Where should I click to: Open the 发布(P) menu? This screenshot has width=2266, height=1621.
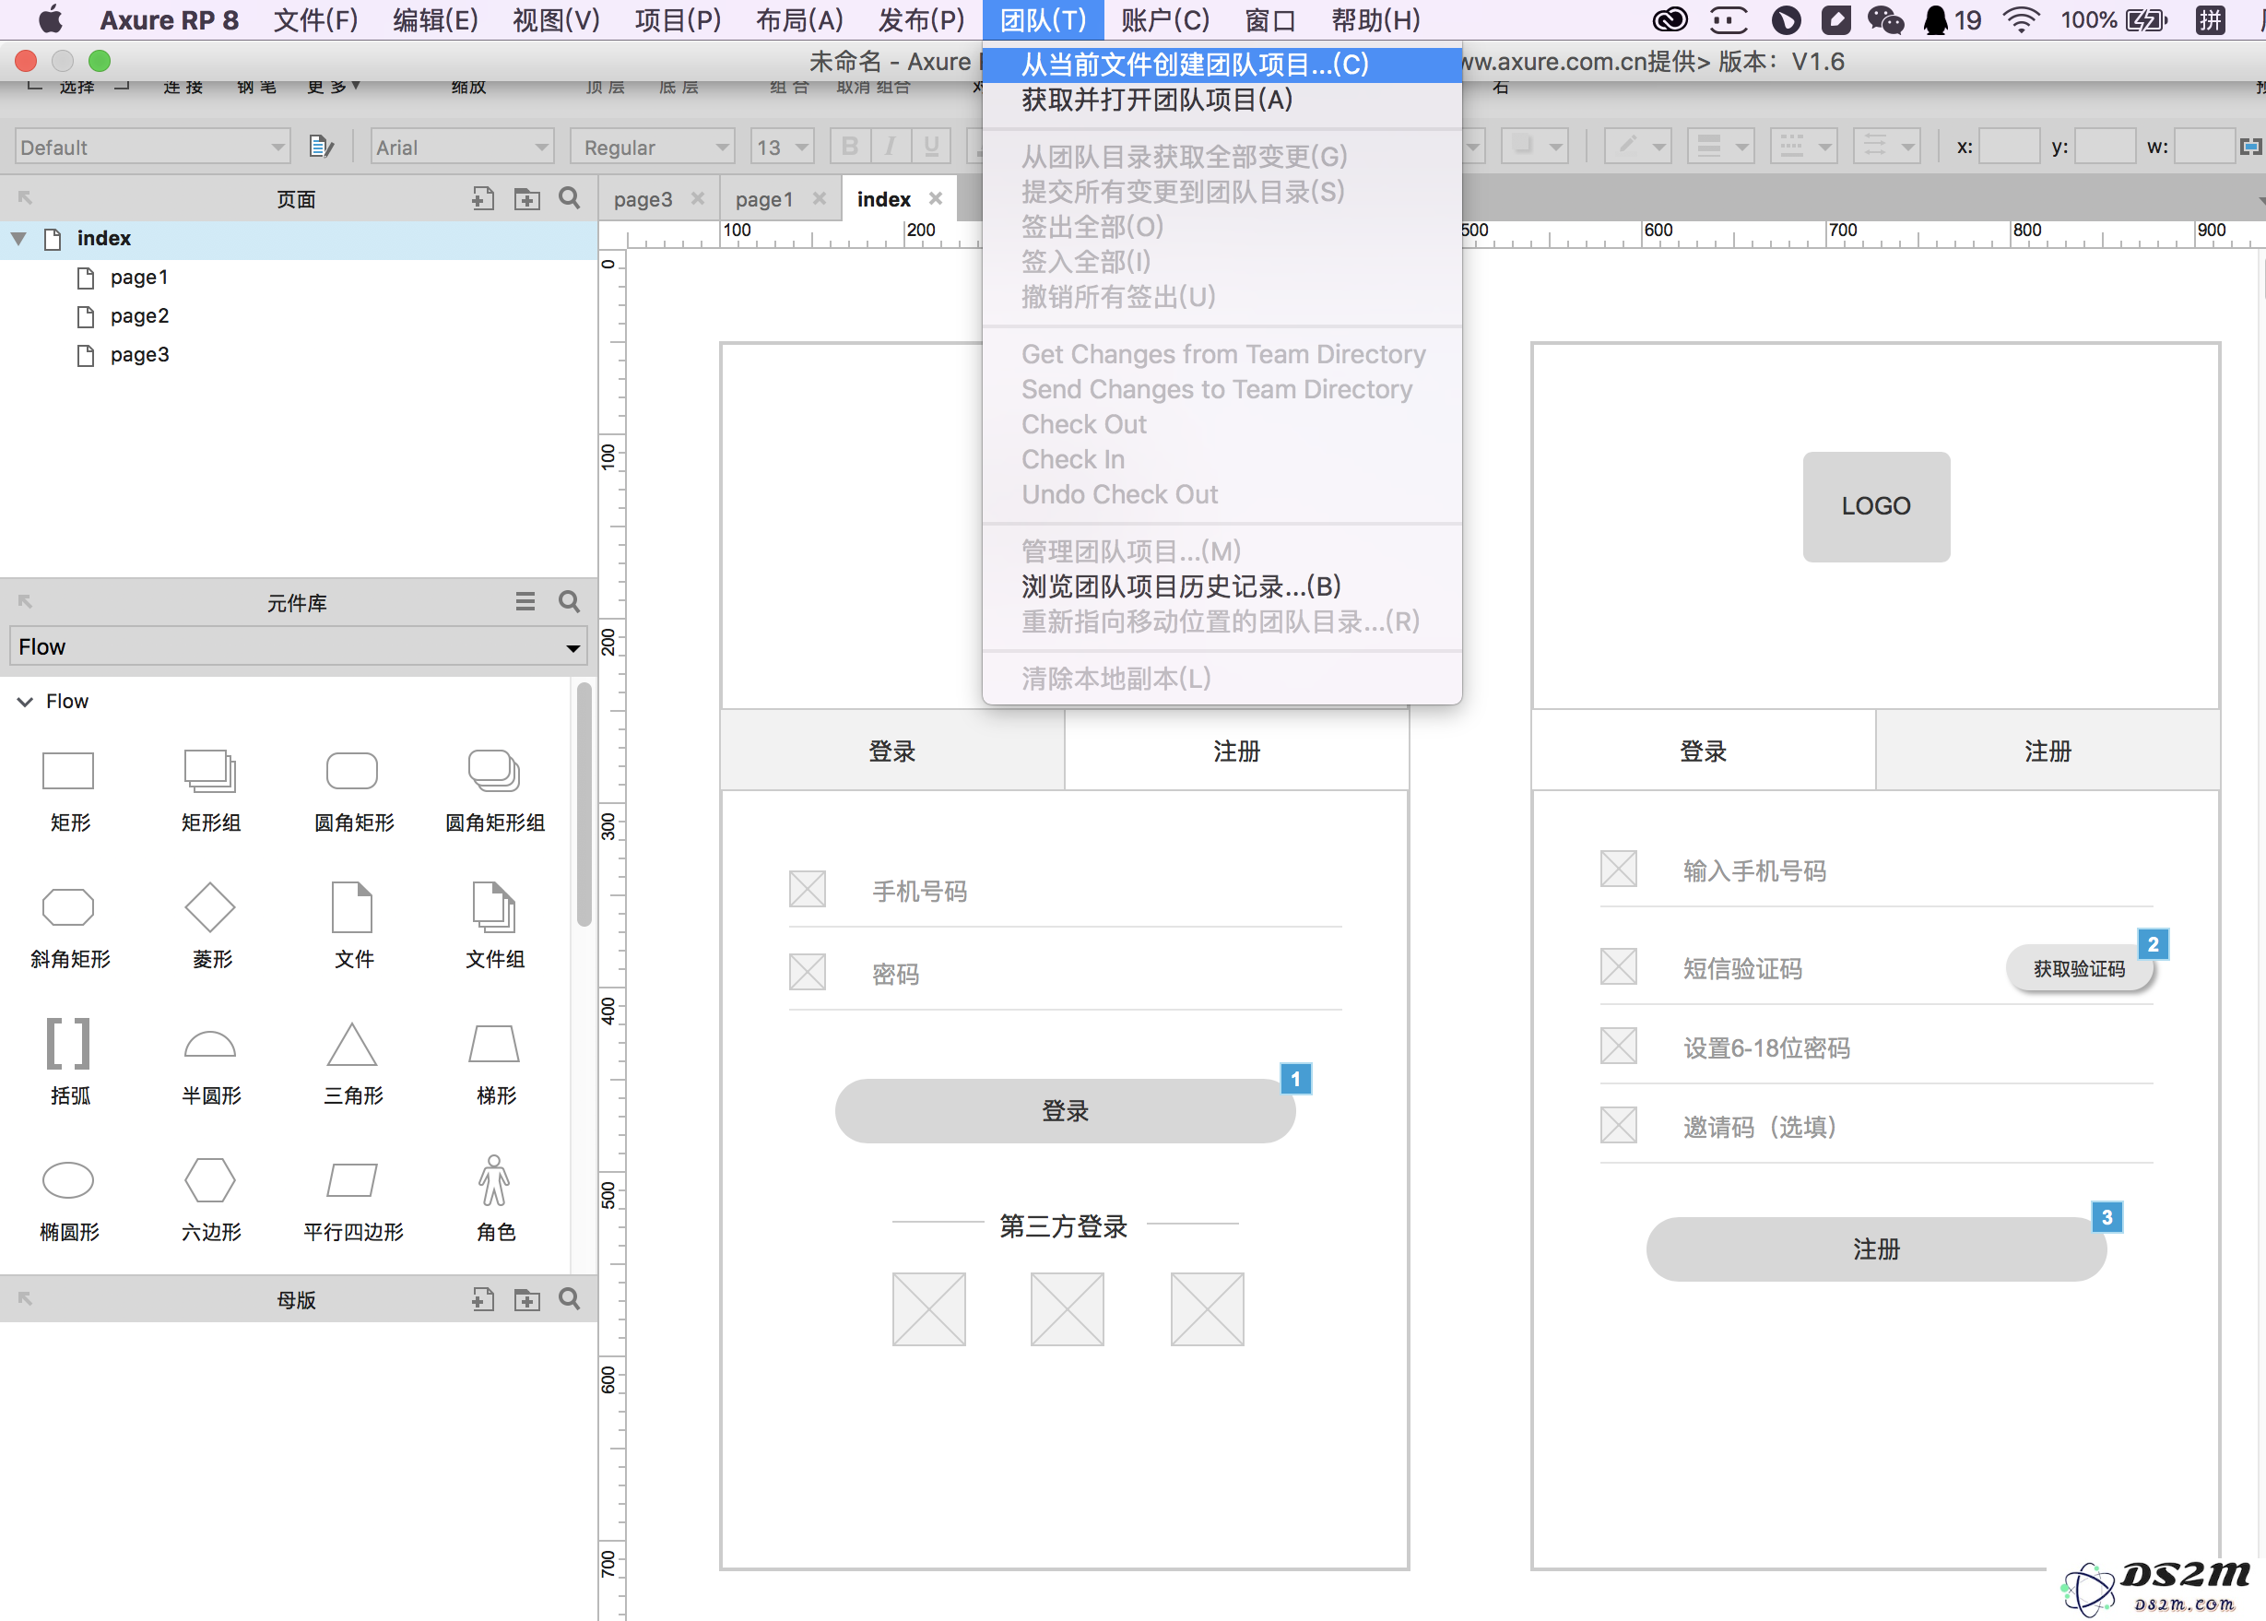921,20
